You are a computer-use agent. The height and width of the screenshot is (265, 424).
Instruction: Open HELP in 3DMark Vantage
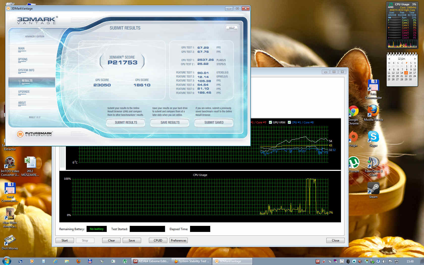tap(232, 28)
